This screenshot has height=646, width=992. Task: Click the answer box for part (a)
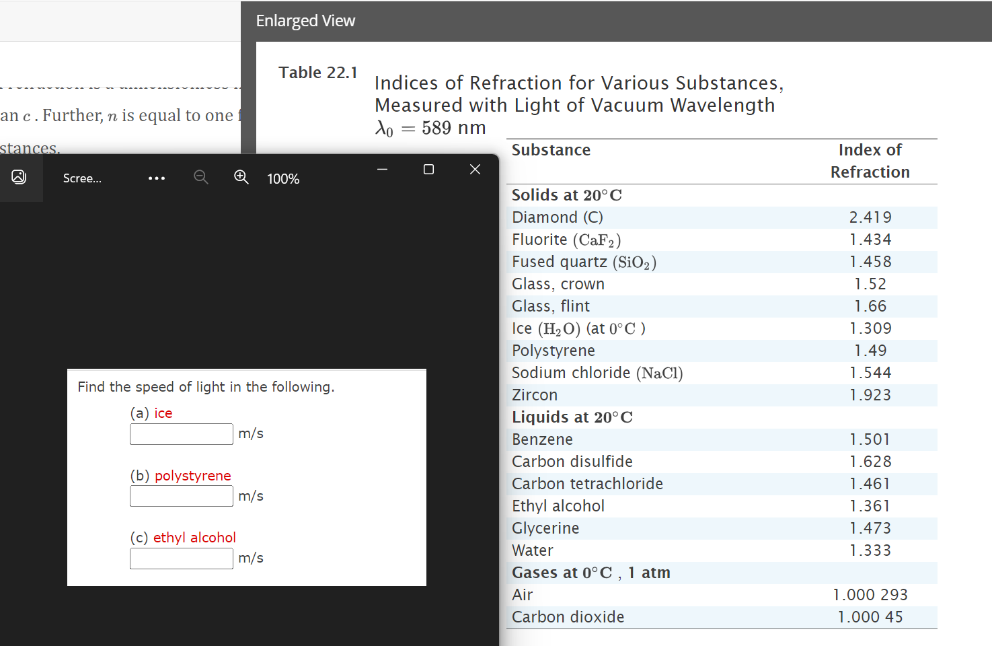(181, 434)
